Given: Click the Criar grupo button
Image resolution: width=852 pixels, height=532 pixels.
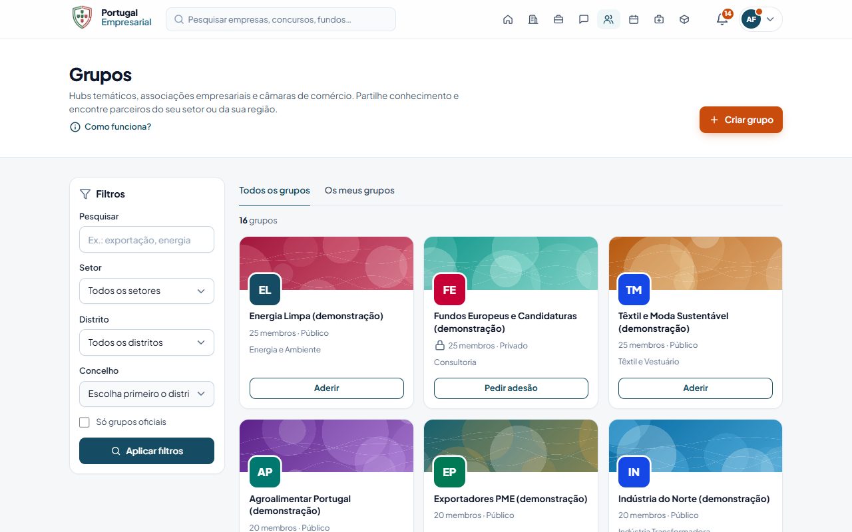Looking at the screenshot, I should coord(741,120).
